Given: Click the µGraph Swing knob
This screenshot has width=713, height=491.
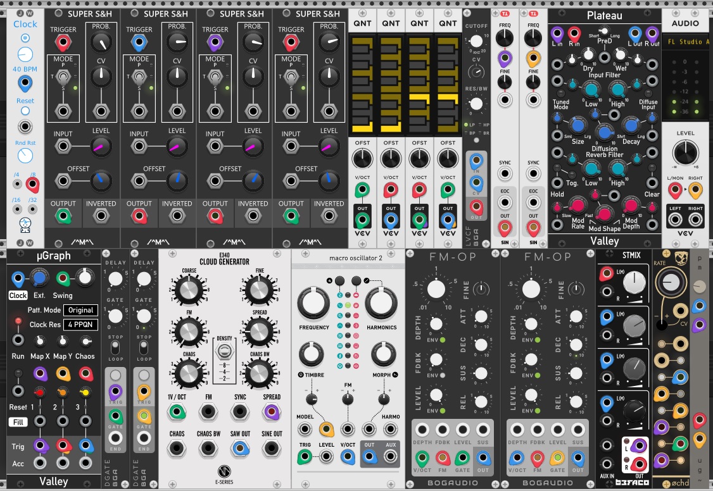Looking at the screenshot, I should click(x=85, y=277).
